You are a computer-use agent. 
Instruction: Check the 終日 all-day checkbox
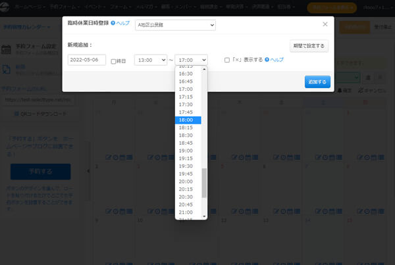click(113, 60)
